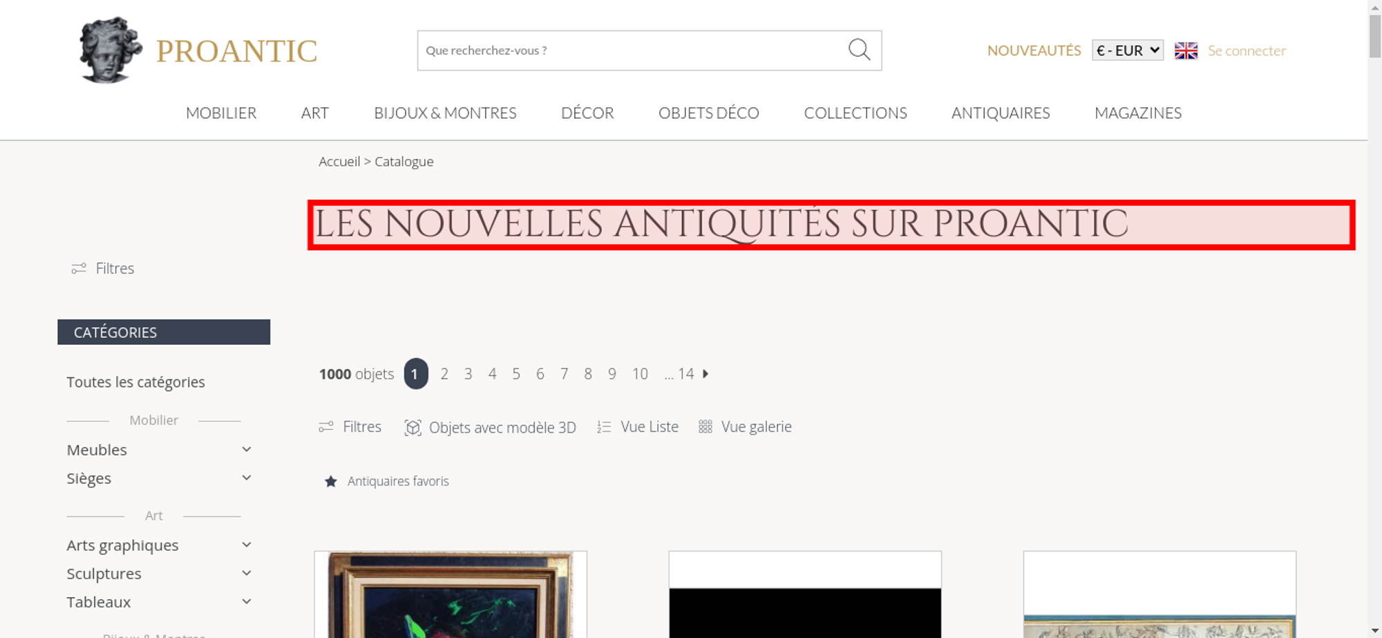1382x638 pixels.
Task: Open the MOBILIER menu
Action: (x=221, y=113)
